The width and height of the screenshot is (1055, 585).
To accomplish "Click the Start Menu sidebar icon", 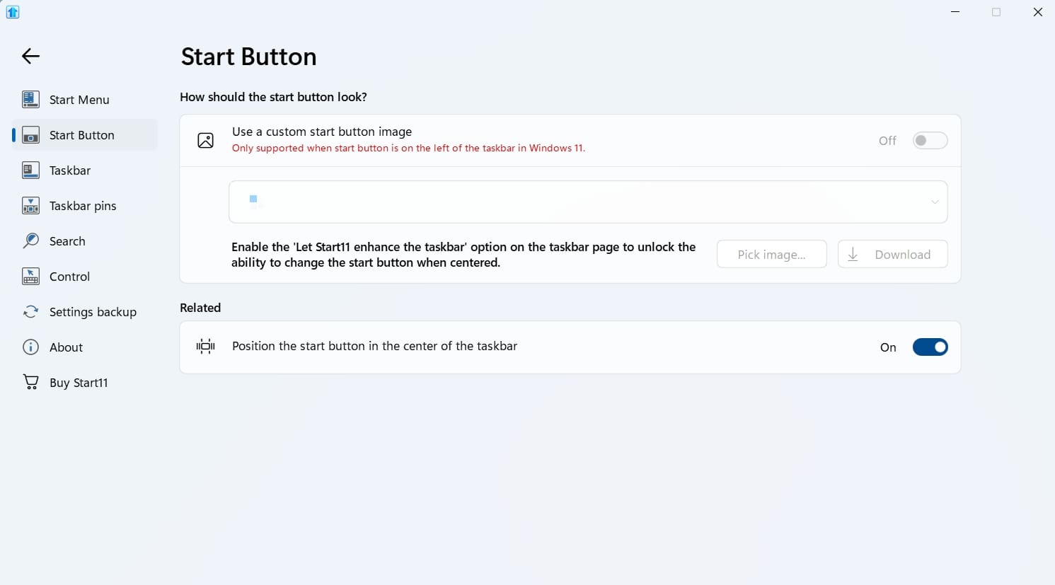I will coord(30,100).
